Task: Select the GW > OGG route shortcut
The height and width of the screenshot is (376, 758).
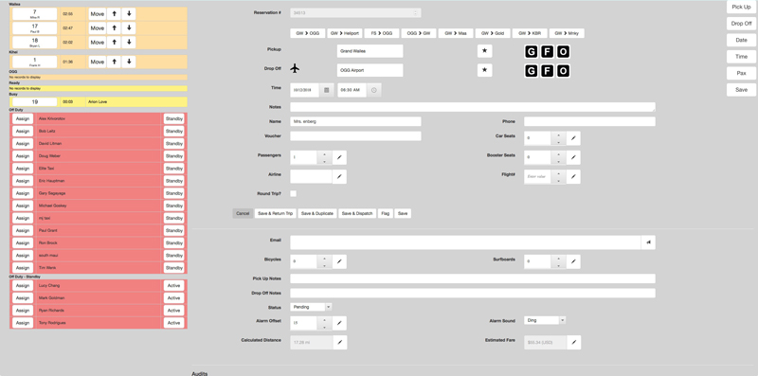Action: pyautogui.click(x=307, y=33)
